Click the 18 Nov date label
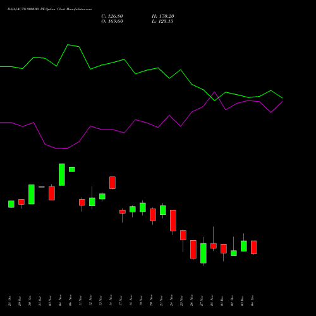 131,301
